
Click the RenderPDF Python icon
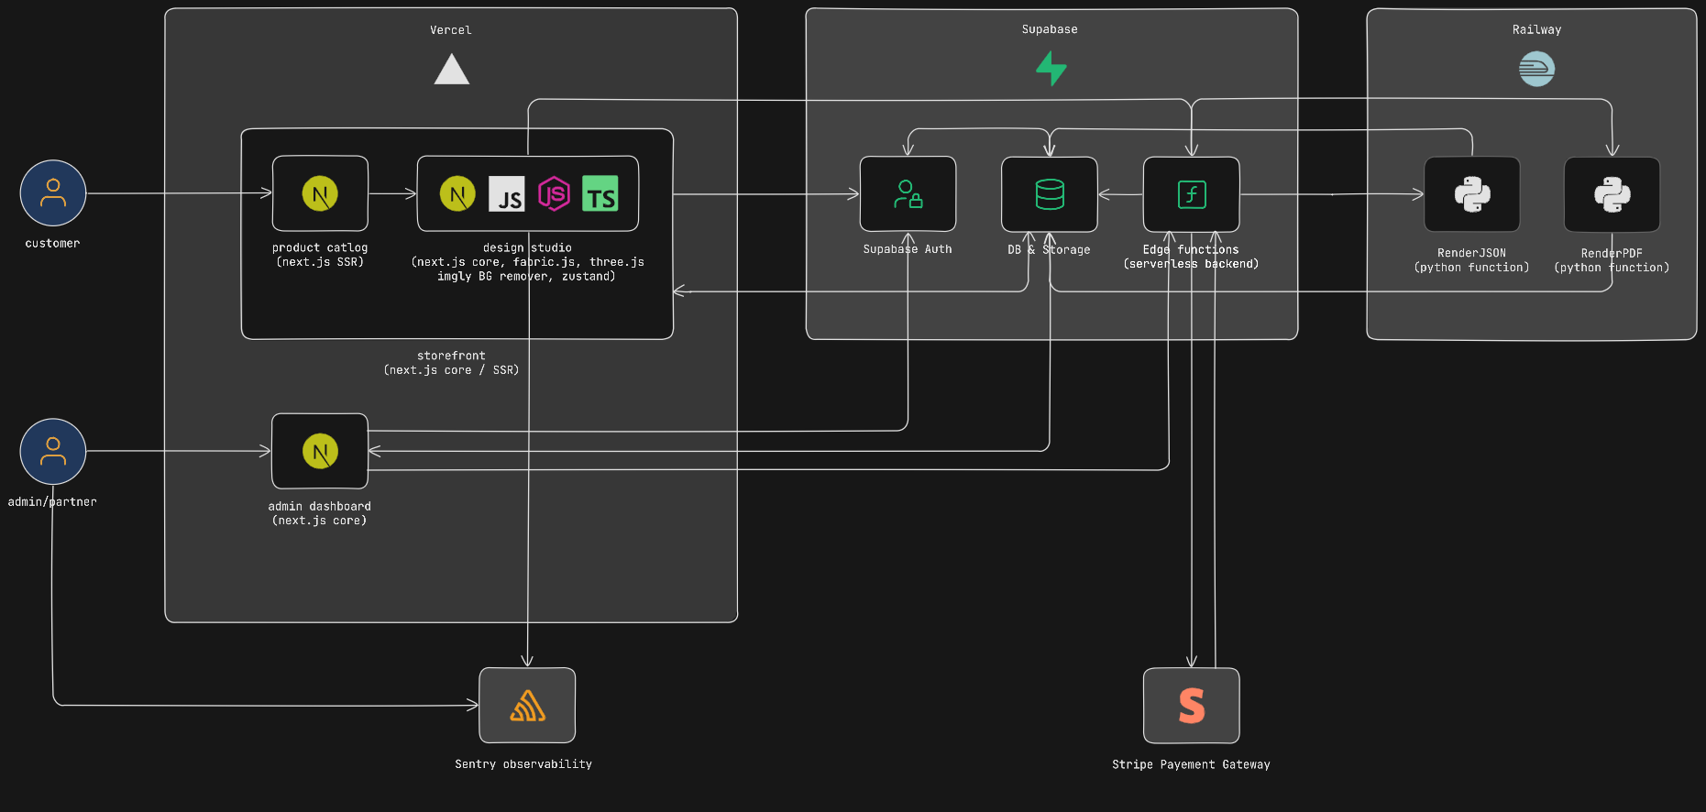point(1612,194)
